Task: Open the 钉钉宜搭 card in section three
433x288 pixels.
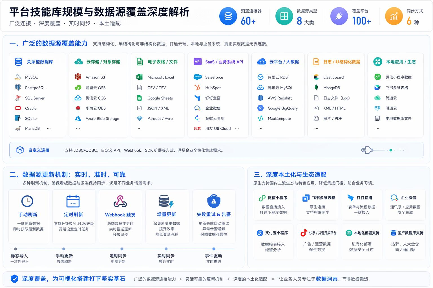Action: coord(361,205)
